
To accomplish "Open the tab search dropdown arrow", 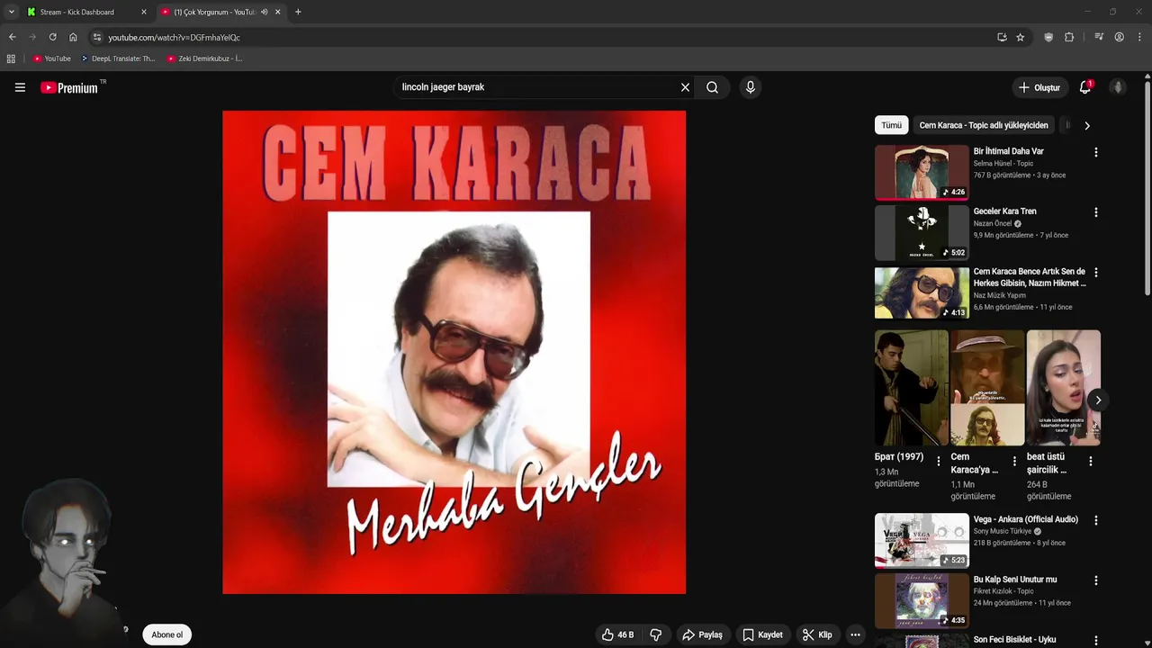I will [x=11, y=12].
